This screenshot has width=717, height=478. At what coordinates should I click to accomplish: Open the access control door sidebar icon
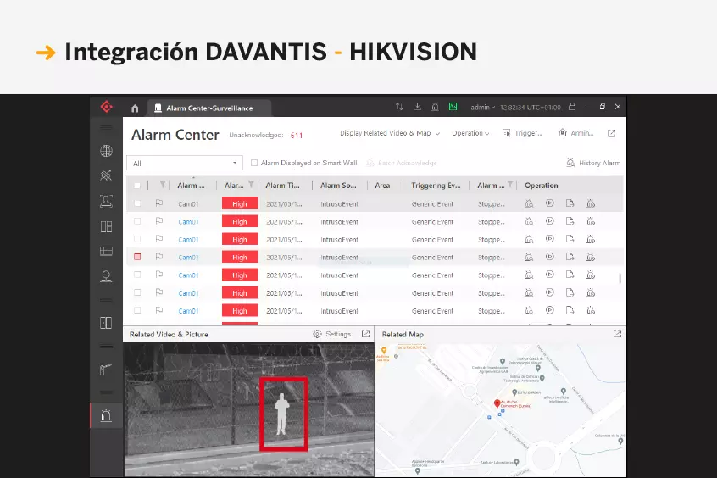pyautogui.click(x=106, y=323)
